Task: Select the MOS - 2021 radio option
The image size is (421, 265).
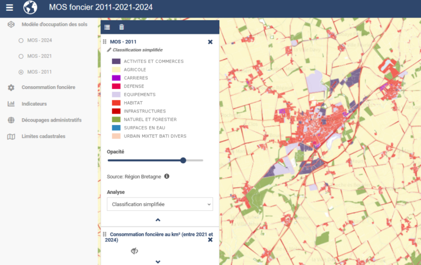Action: coord(21,56)
